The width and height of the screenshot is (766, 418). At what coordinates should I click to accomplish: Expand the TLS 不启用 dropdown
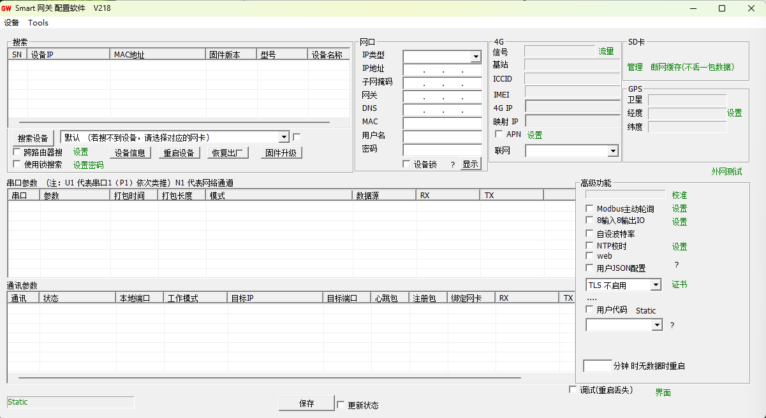(656, 285)
